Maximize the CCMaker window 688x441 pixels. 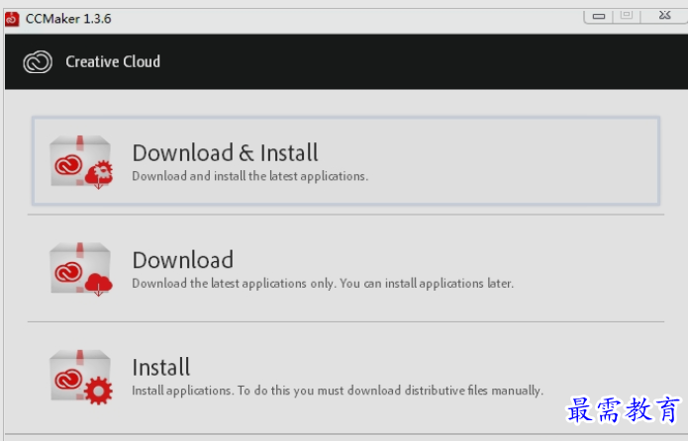627,16
